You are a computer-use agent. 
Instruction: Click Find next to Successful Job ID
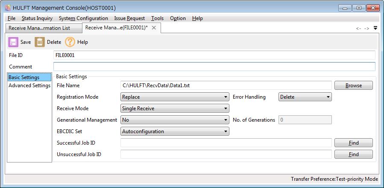(354, 143)
